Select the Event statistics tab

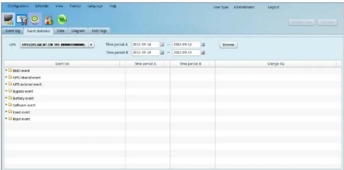(38, 31)
